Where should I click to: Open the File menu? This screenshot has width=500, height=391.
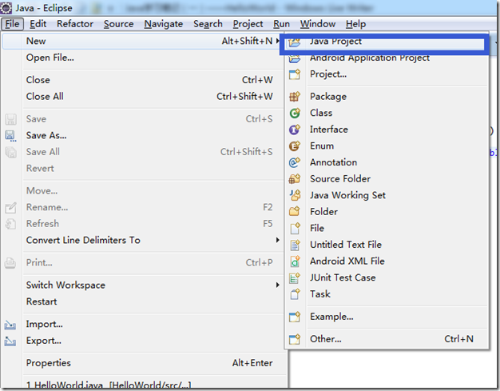click(x=12, y=24)
